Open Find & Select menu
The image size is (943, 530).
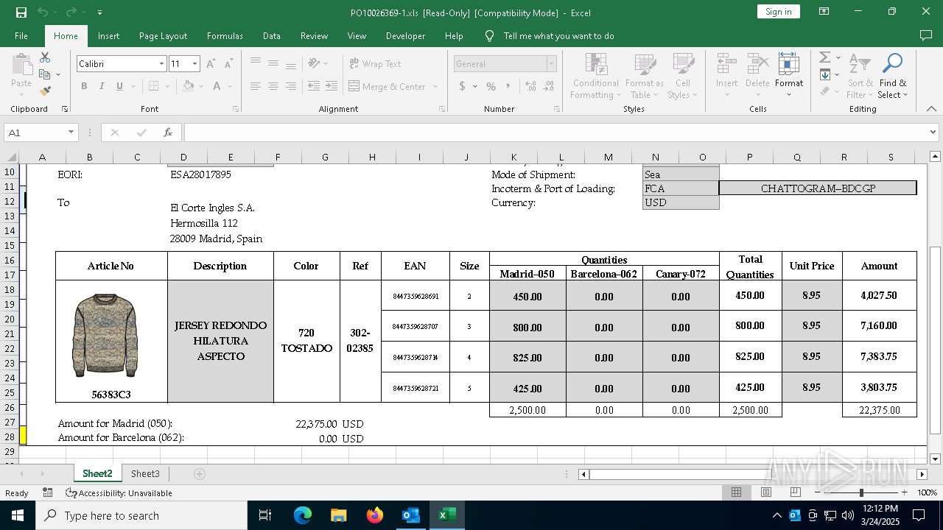click(893, 77)
